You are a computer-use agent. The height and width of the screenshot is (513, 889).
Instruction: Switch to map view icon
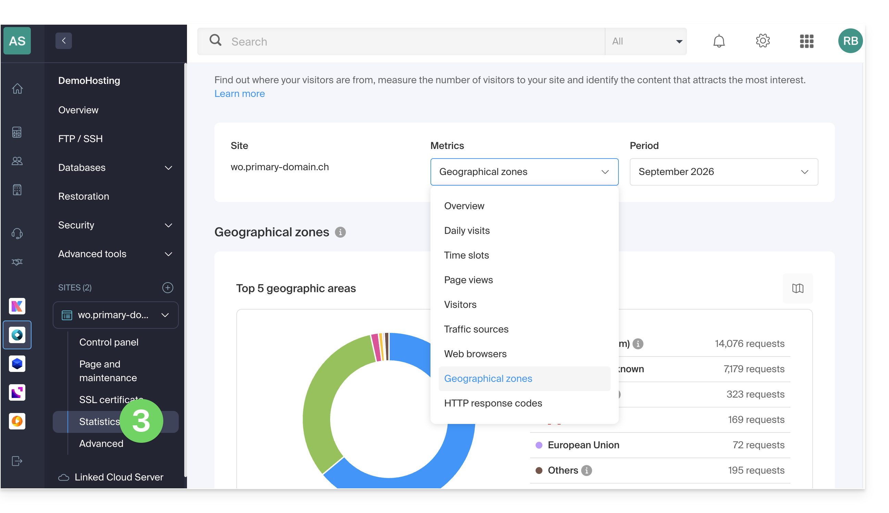pyautogui.click(x=797, y=288)
